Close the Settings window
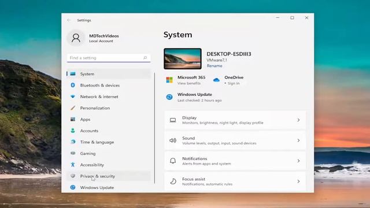The image size is (370, 208). point(306,18)
